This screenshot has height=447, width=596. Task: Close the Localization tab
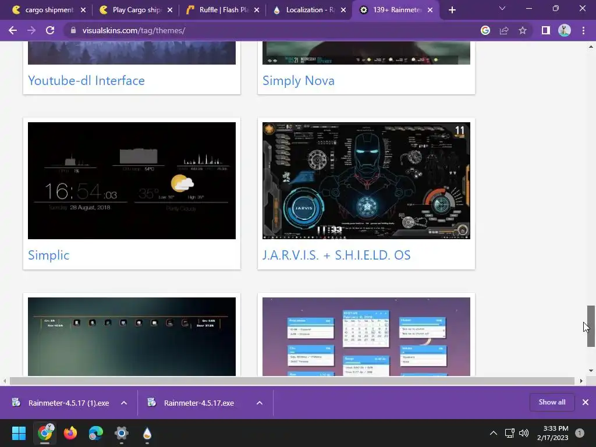coord(343,10)
